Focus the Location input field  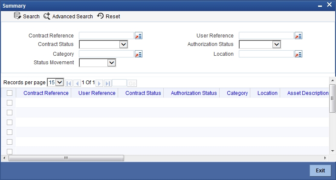pyautogui.click(x=266, y=54)
